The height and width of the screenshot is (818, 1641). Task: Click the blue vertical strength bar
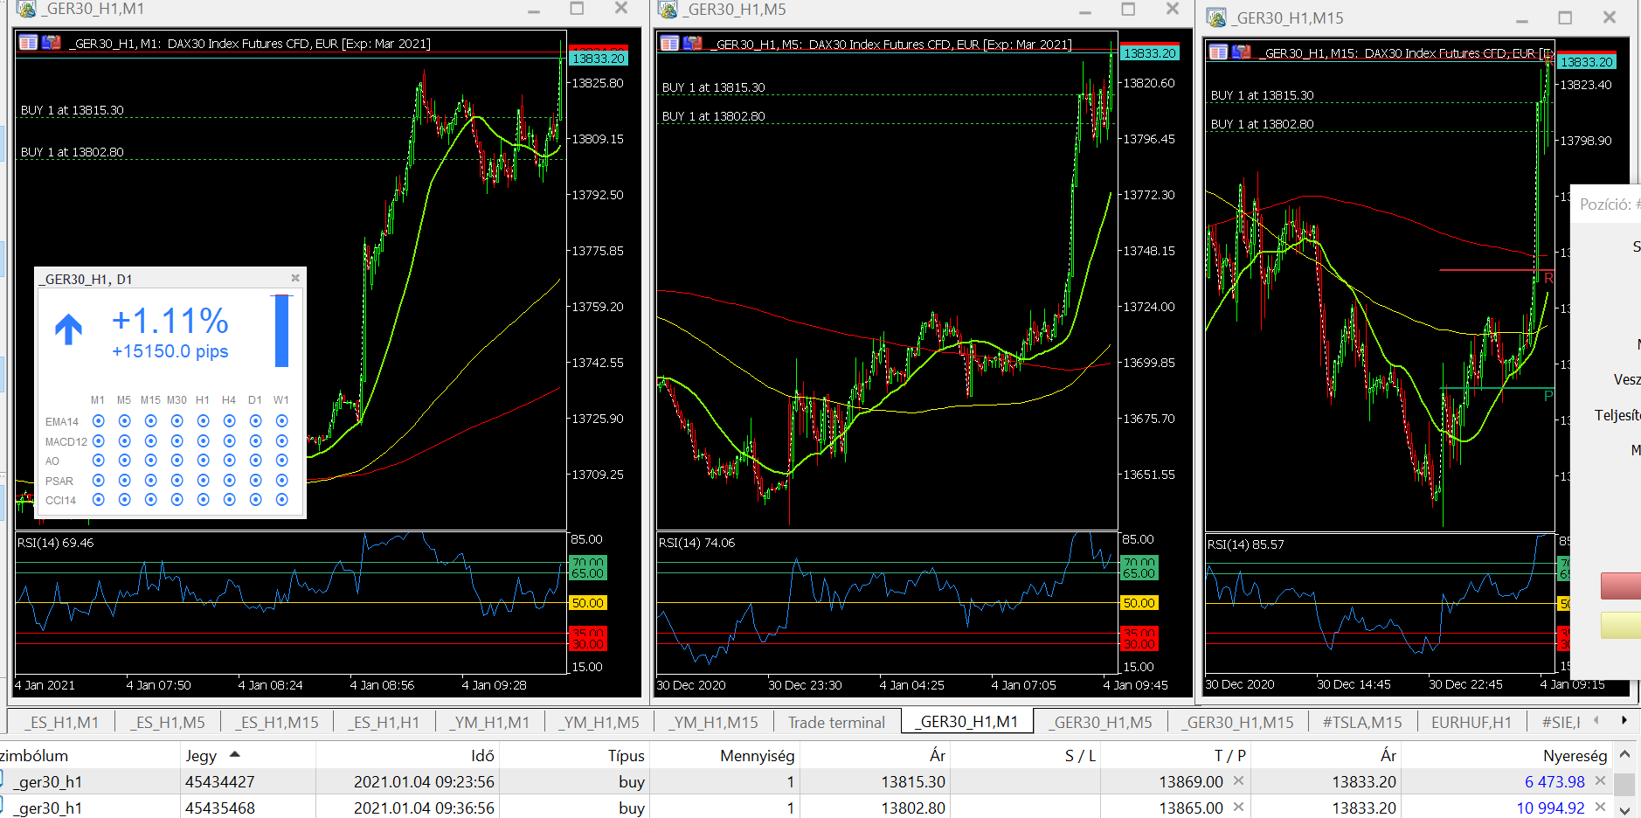[281, 331]
